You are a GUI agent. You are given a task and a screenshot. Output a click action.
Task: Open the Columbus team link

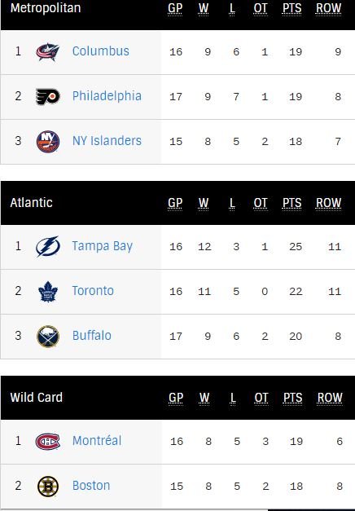coord(101,51)
